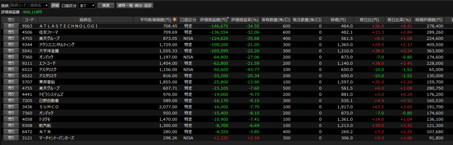Click 売り for 日野自動車

tap(11, 101)
